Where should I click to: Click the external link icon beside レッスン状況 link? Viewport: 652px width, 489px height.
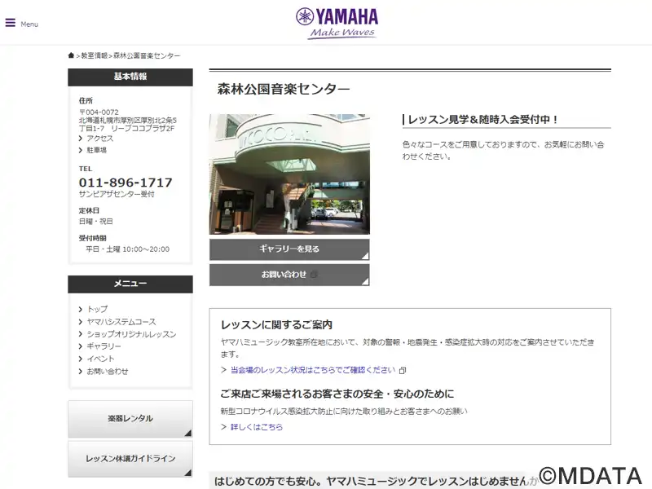[402, 370]
